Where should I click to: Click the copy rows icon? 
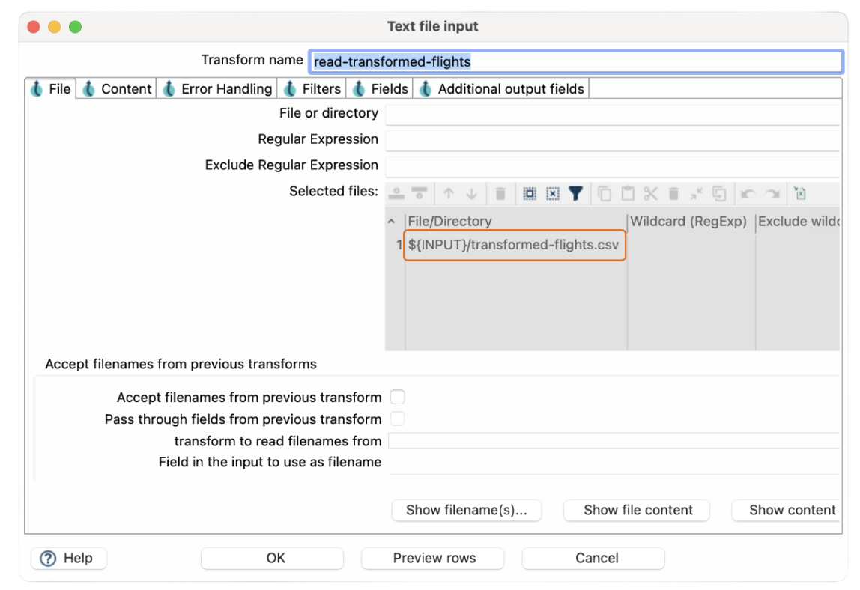pos(605,194)
